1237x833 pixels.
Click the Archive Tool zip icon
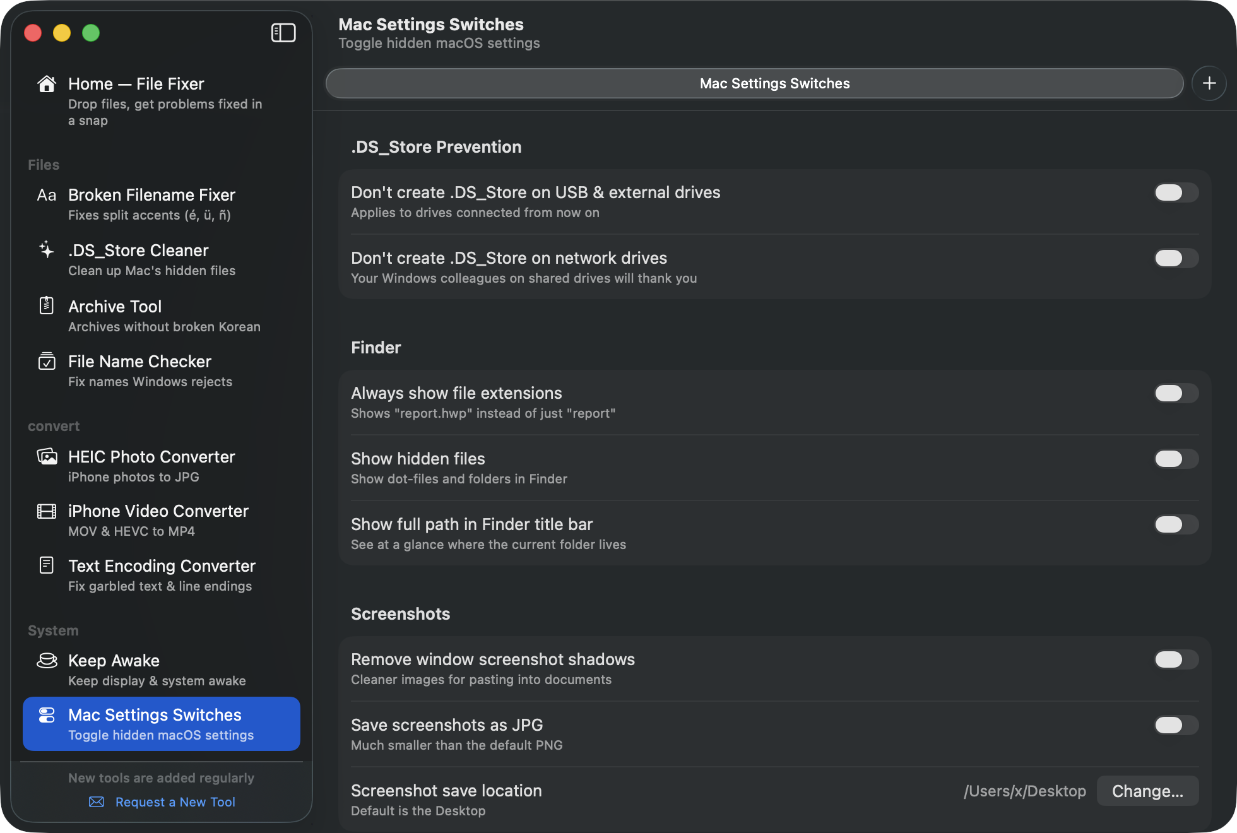(47, 305)
